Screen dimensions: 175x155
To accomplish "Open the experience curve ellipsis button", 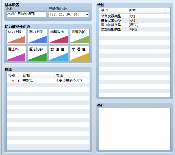I will (x=87, y=14).
